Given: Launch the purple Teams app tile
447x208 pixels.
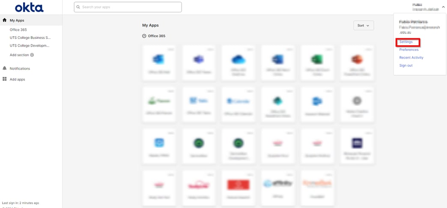Looking at the screenshot, I should tap(199, 62).
